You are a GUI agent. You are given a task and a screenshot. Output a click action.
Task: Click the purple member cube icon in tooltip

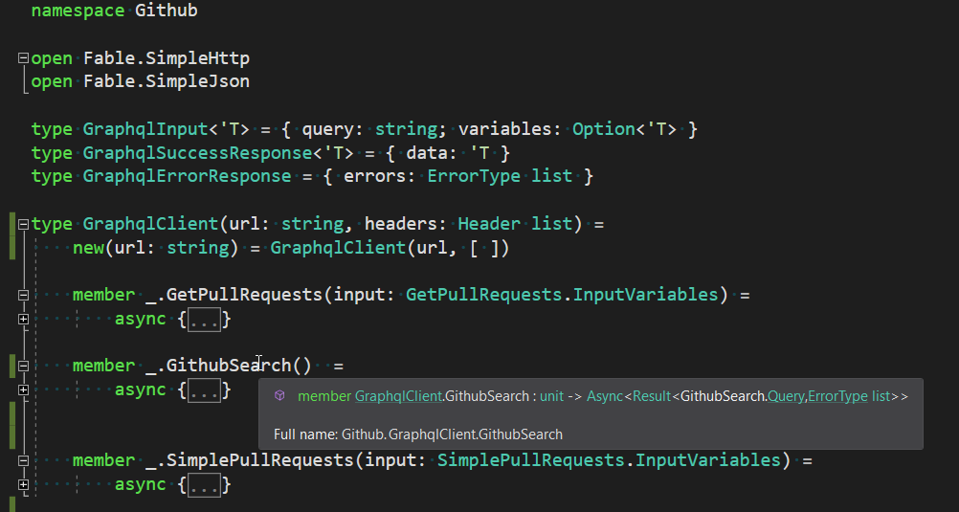[x=279, y=396]
